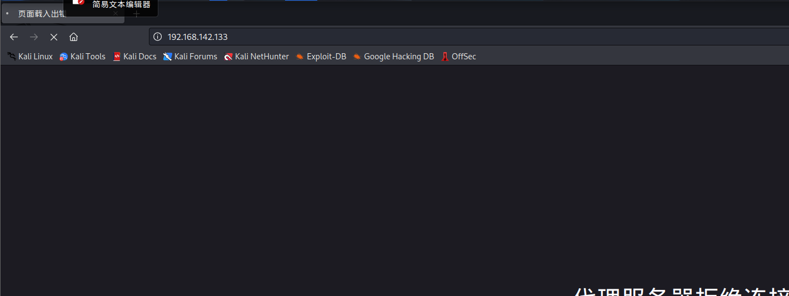The width and height of the screenshot is (789, 296).
Task: Open the Kali Docs bookmark
Action: [134, 57]
